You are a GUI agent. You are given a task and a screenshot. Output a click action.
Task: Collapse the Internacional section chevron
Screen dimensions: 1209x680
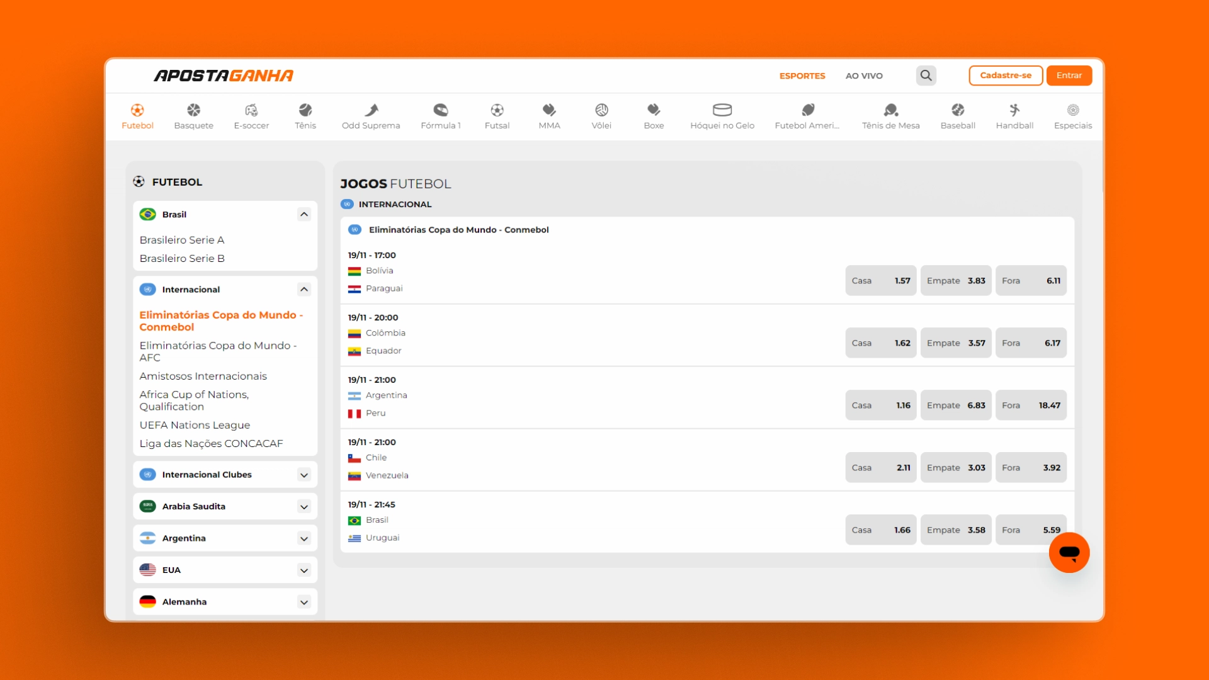[x=304, y=289]
